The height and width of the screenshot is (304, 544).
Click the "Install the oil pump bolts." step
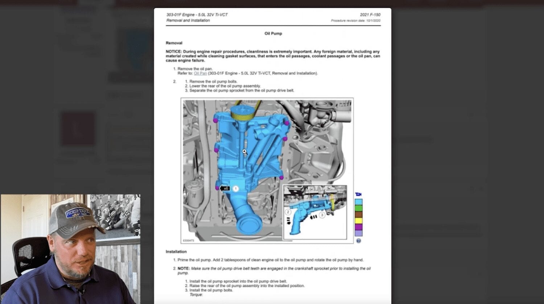coord(211,290)
